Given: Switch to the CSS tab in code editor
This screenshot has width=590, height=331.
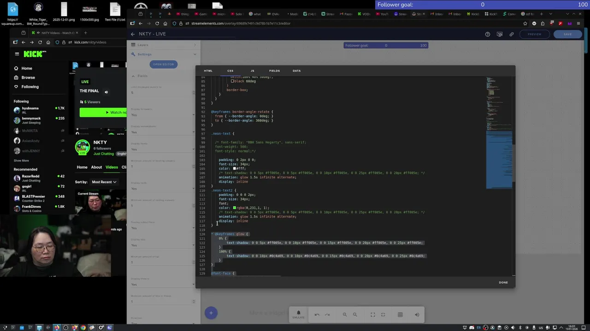Looking at the screenshot, I should 230,71.
